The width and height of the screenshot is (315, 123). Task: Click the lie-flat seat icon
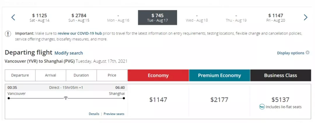(262, 107)
